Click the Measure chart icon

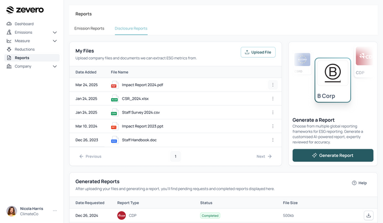9,41
